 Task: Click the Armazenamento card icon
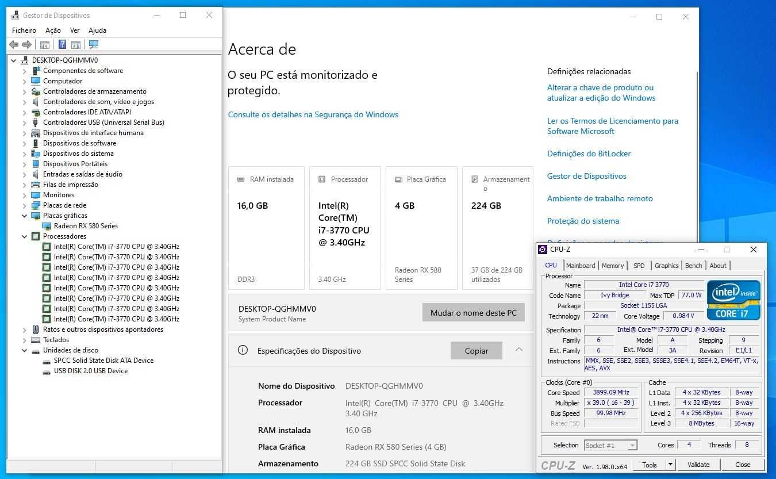point(474,179)
